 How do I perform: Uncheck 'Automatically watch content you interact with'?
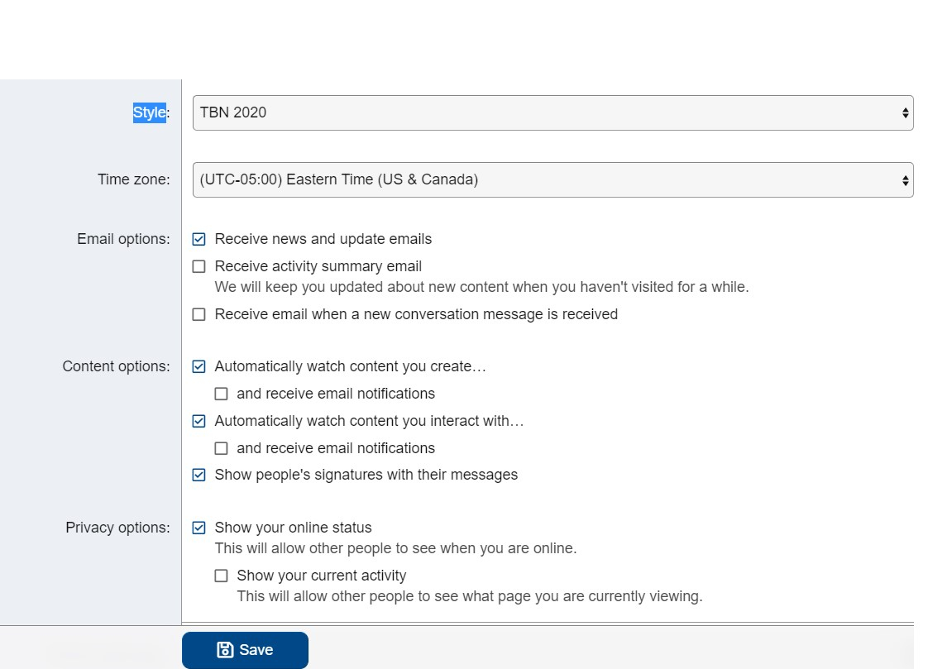point(198,421)
